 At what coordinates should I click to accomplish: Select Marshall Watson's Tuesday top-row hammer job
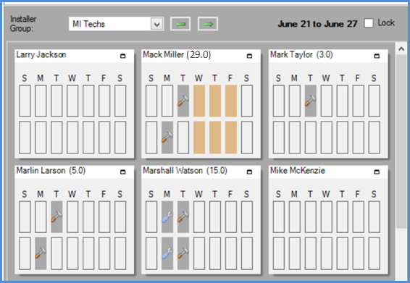pyautogui.click(x=183, y=216)
